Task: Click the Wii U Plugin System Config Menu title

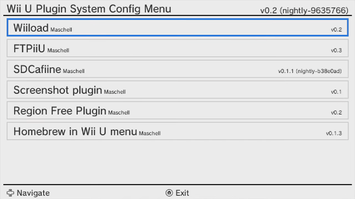Action: click(89, 9)
